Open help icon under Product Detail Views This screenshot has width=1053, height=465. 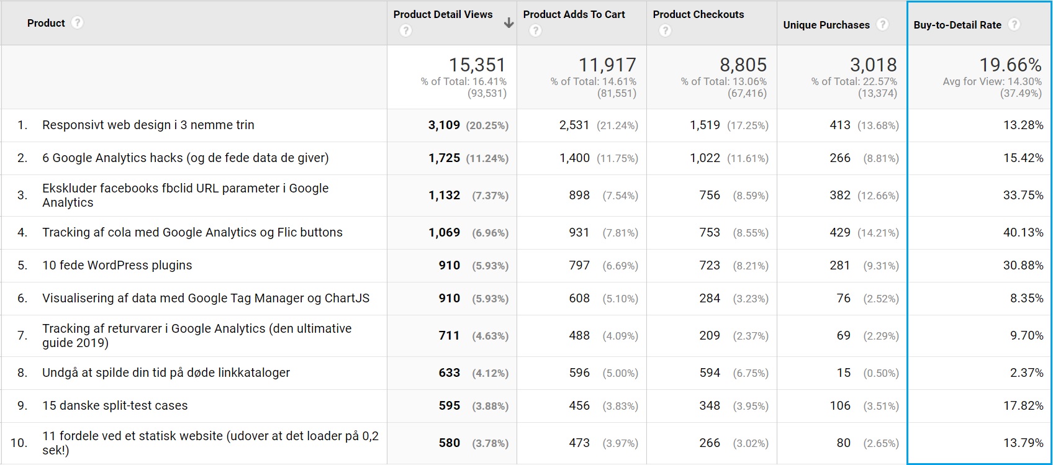405,30
